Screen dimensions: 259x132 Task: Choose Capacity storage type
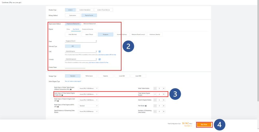(x=106, y=76)
